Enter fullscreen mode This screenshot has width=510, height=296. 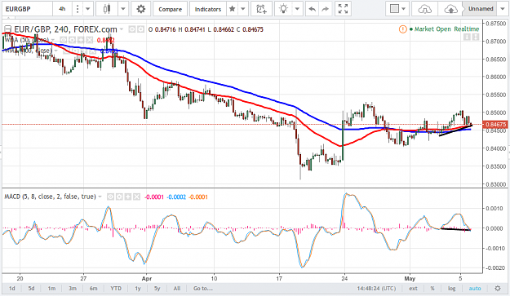click(343, 9)
